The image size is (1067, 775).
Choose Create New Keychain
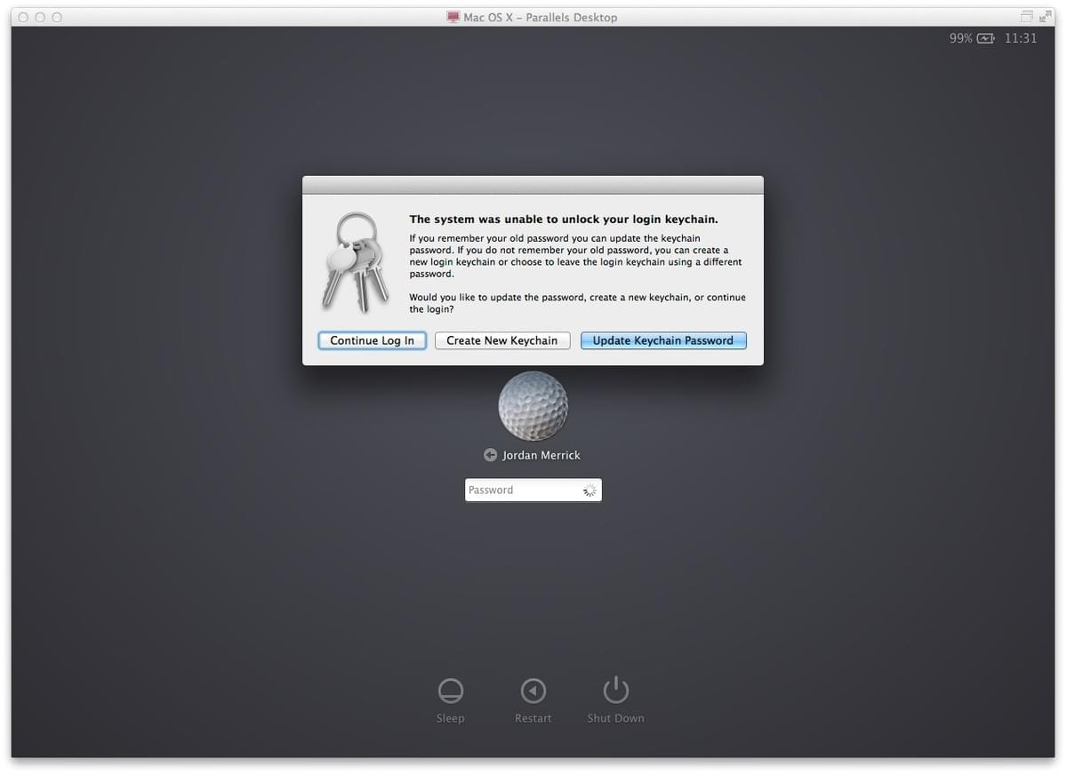tap(502, 340)
